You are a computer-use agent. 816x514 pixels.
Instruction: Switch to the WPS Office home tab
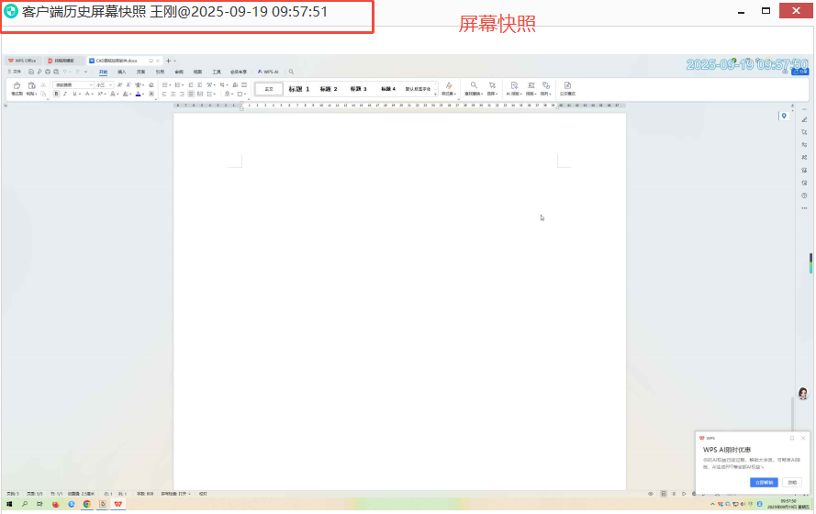tap(22, 61)
